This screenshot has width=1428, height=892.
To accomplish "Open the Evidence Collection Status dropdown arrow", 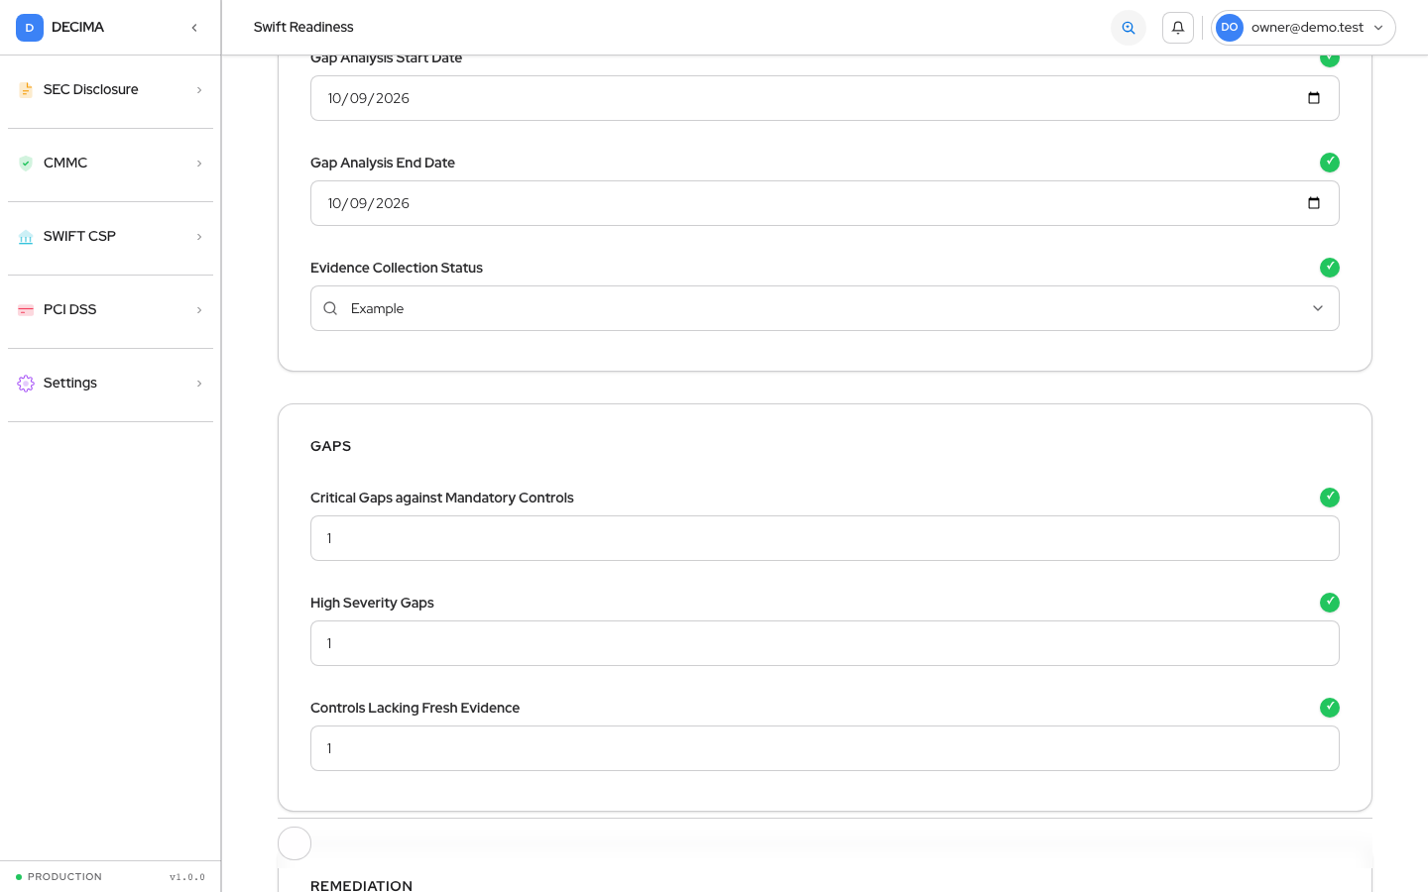I will [x=1318, y=308].
